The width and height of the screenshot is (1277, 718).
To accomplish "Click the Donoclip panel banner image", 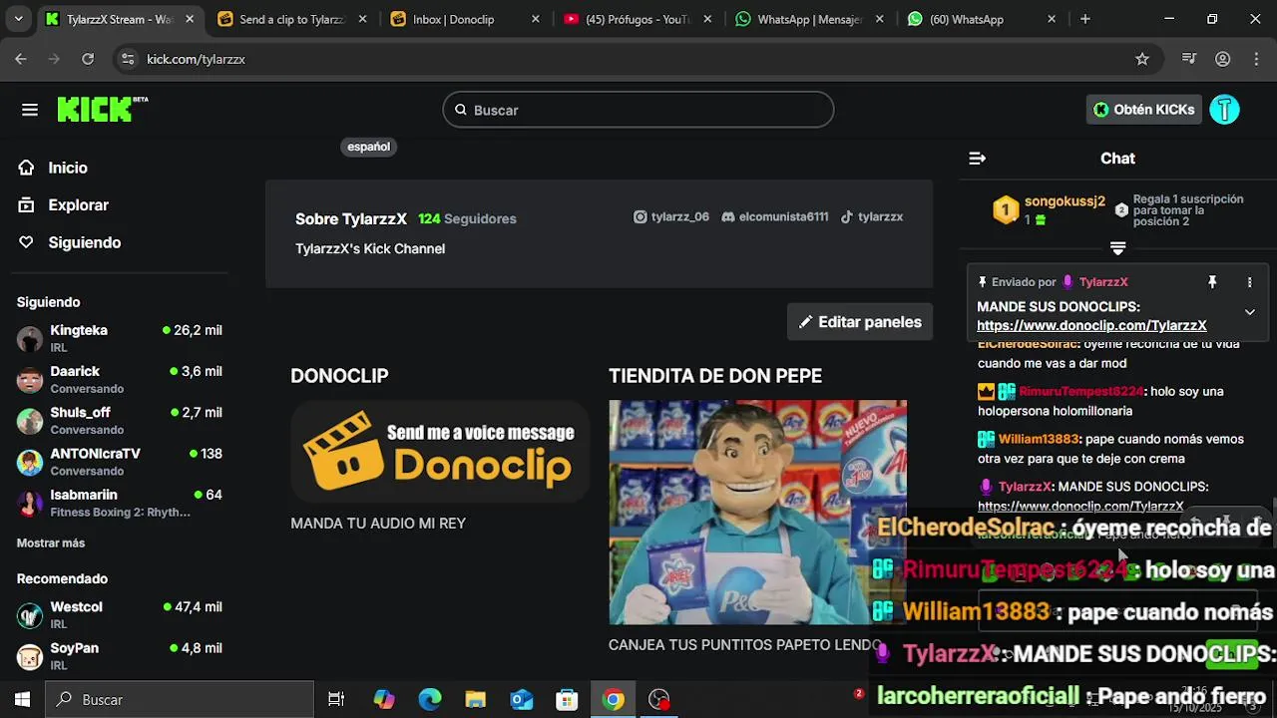I will (x=440, y=451).
